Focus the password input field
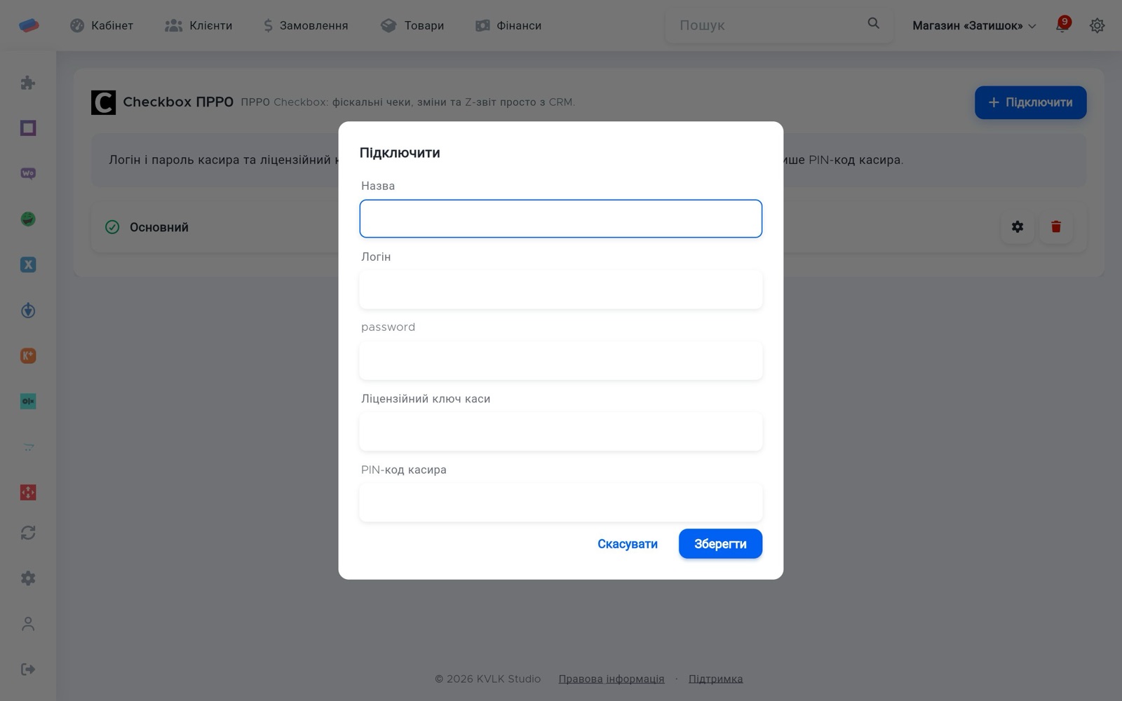Image resolution: width=1122 pixels, height=701 pixels. [x=561, y=360]
